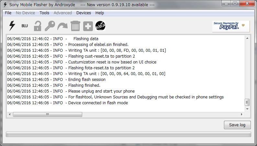The width and height of the screenshot is (257, 146).
Task: Click the log's vertical scrollbar thumb
Action: point(247,102)
